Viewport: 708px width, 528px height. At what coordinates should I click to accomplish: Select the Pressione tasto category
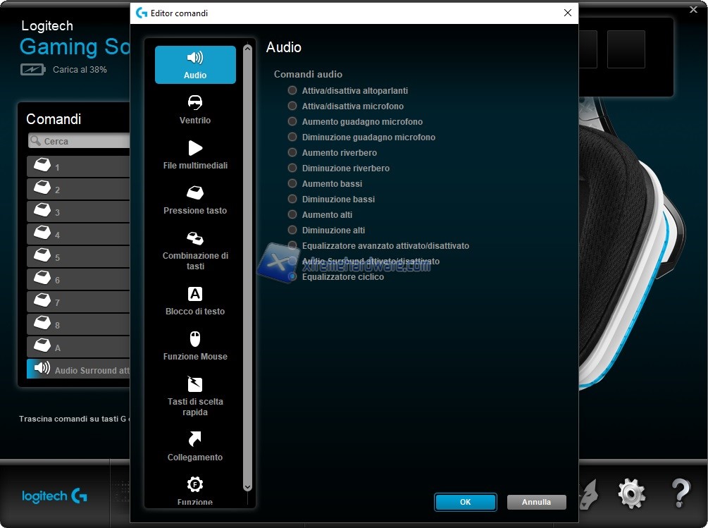point(195,199)
